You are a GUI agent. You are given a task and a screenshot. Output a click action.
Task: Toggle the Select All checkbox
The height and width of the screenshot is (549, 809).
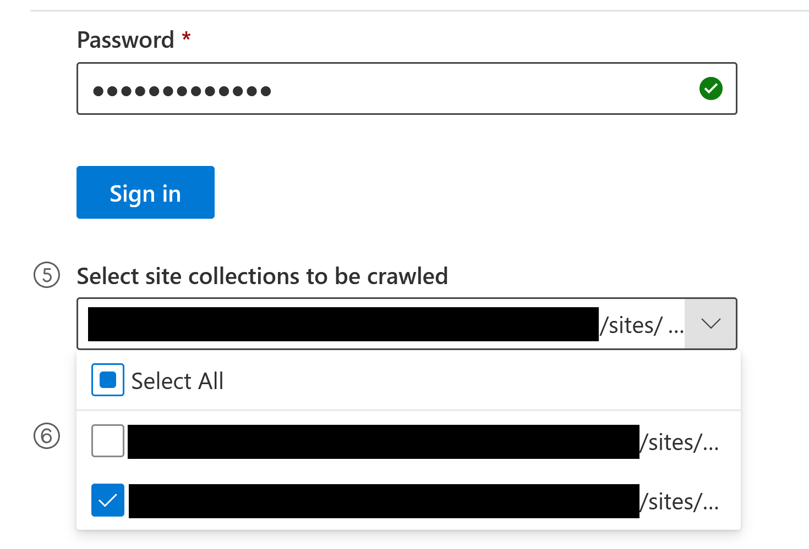(x=108, y=380)
